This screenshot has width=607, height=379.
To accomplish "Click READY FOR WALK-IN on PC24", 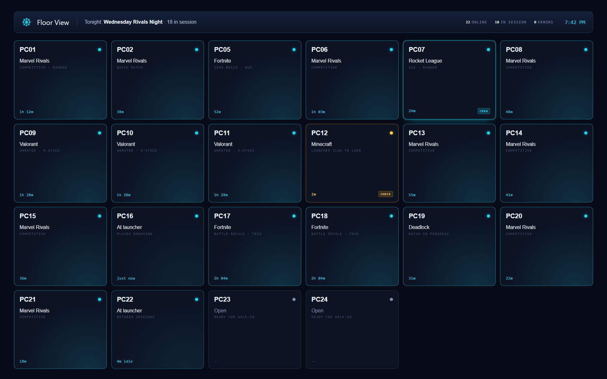I will pos(331,317).
